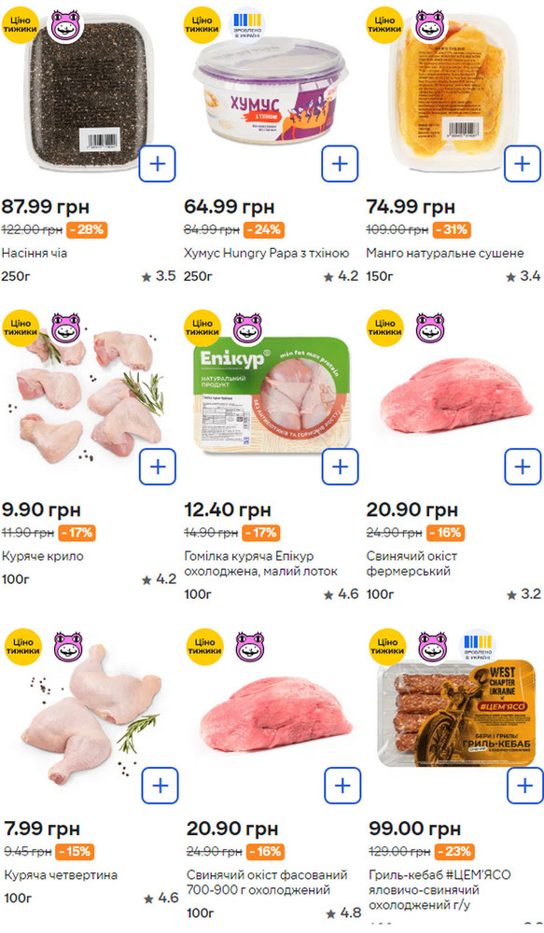Add Hungry Papa hummus to cart
Image resolution: width=544 pixels, height=933 pixels.
pyautogui.click(x=340, y=163)
